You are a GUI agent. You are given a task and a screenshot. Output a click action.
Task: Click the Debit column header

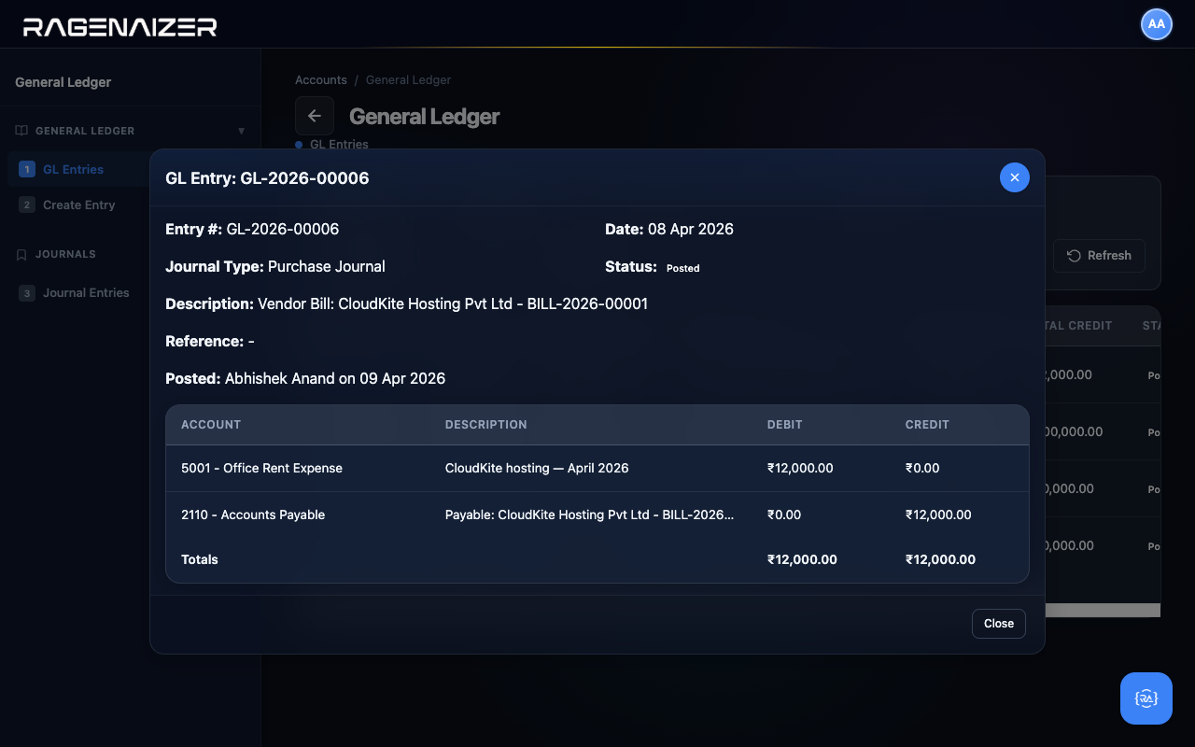click(x=784, y=425)
